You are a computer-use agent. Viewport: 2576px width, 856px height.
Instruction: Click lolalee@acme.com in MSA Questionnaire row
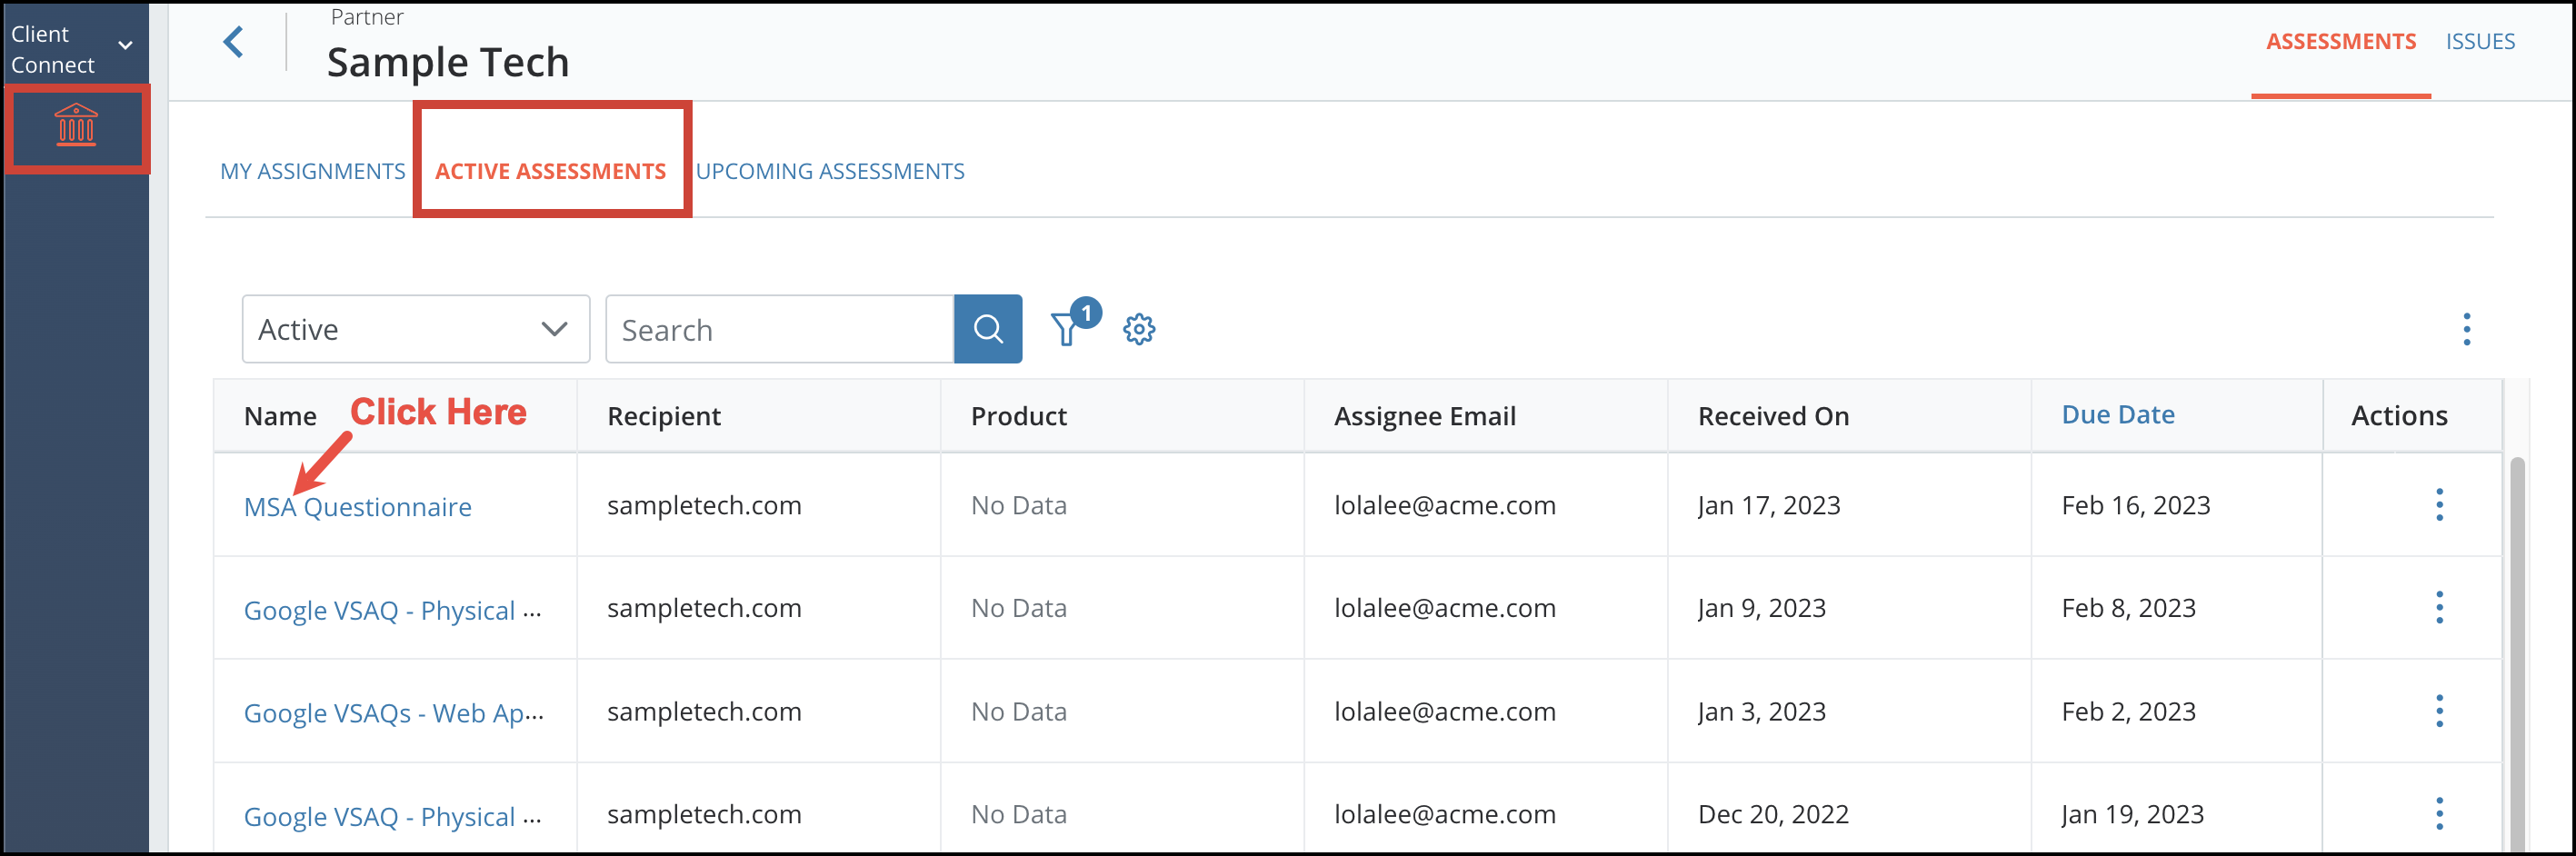click(1444, 506)
